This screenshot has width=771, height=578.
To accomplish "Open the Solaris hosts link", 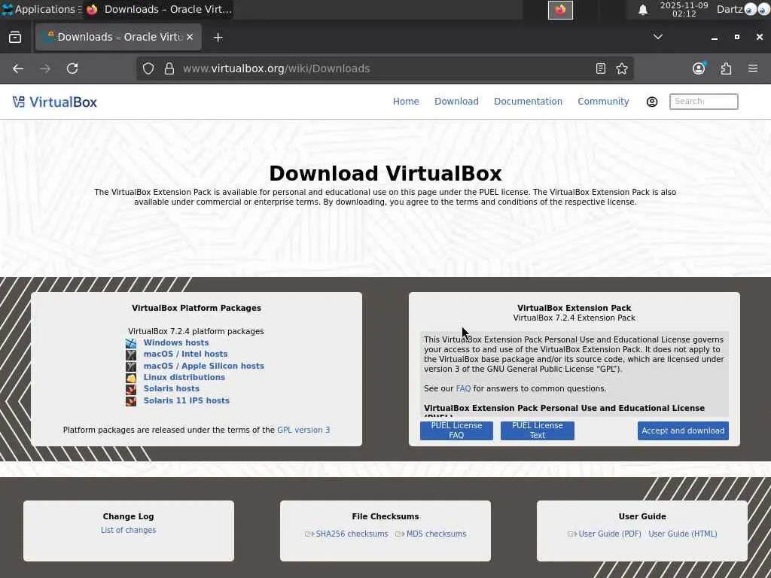I will click(171, 388).
